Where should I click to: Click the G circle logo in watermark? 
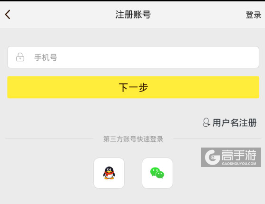pos(212,157)
